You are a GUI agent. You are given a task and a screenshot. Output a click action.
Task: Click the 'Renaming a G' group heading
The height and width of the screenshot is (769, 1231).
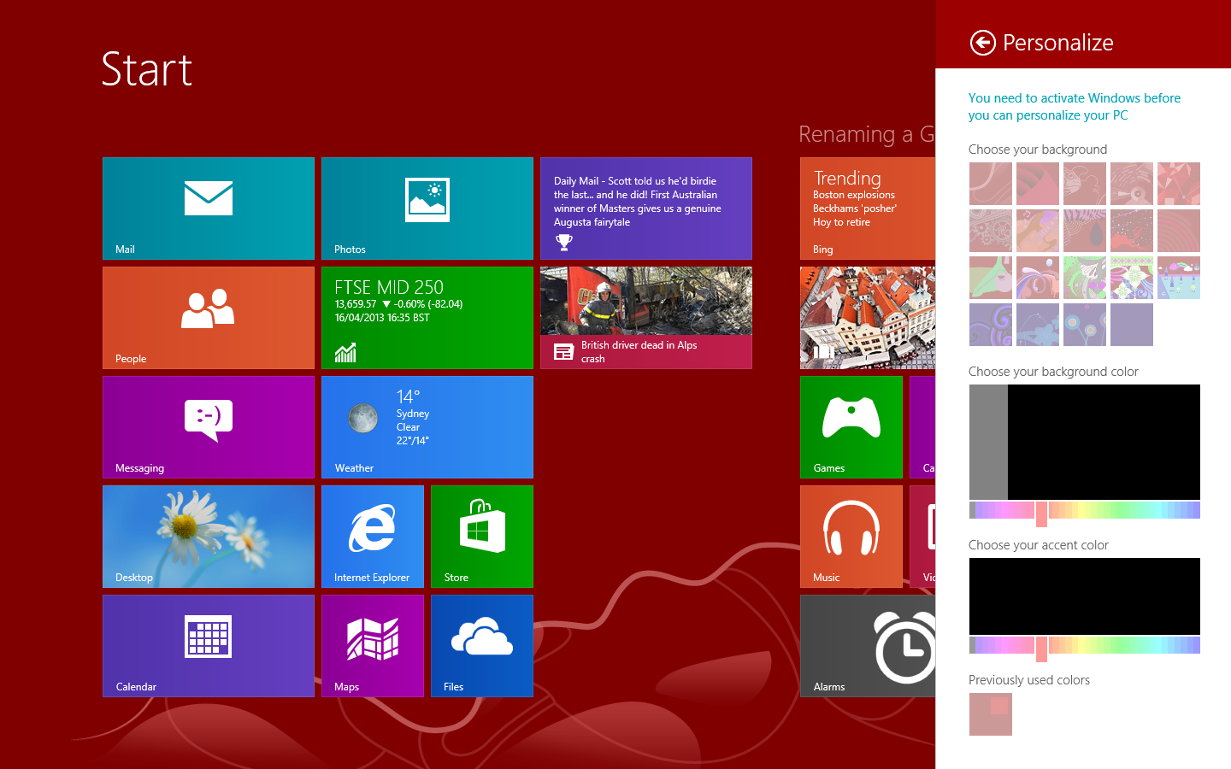click(867, 134)
